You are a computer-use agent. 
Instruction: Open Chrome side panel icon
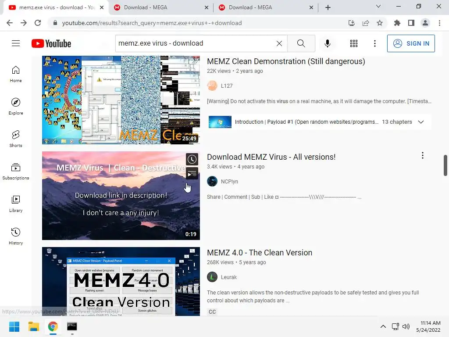click(411, 23)
